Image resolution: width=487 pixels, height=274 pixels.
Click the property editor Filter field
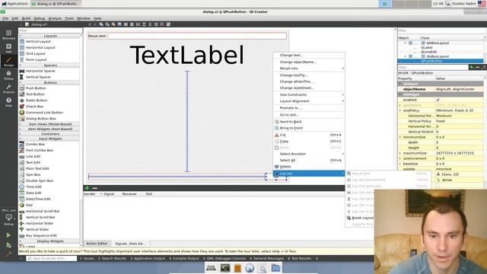coord(433,67)
